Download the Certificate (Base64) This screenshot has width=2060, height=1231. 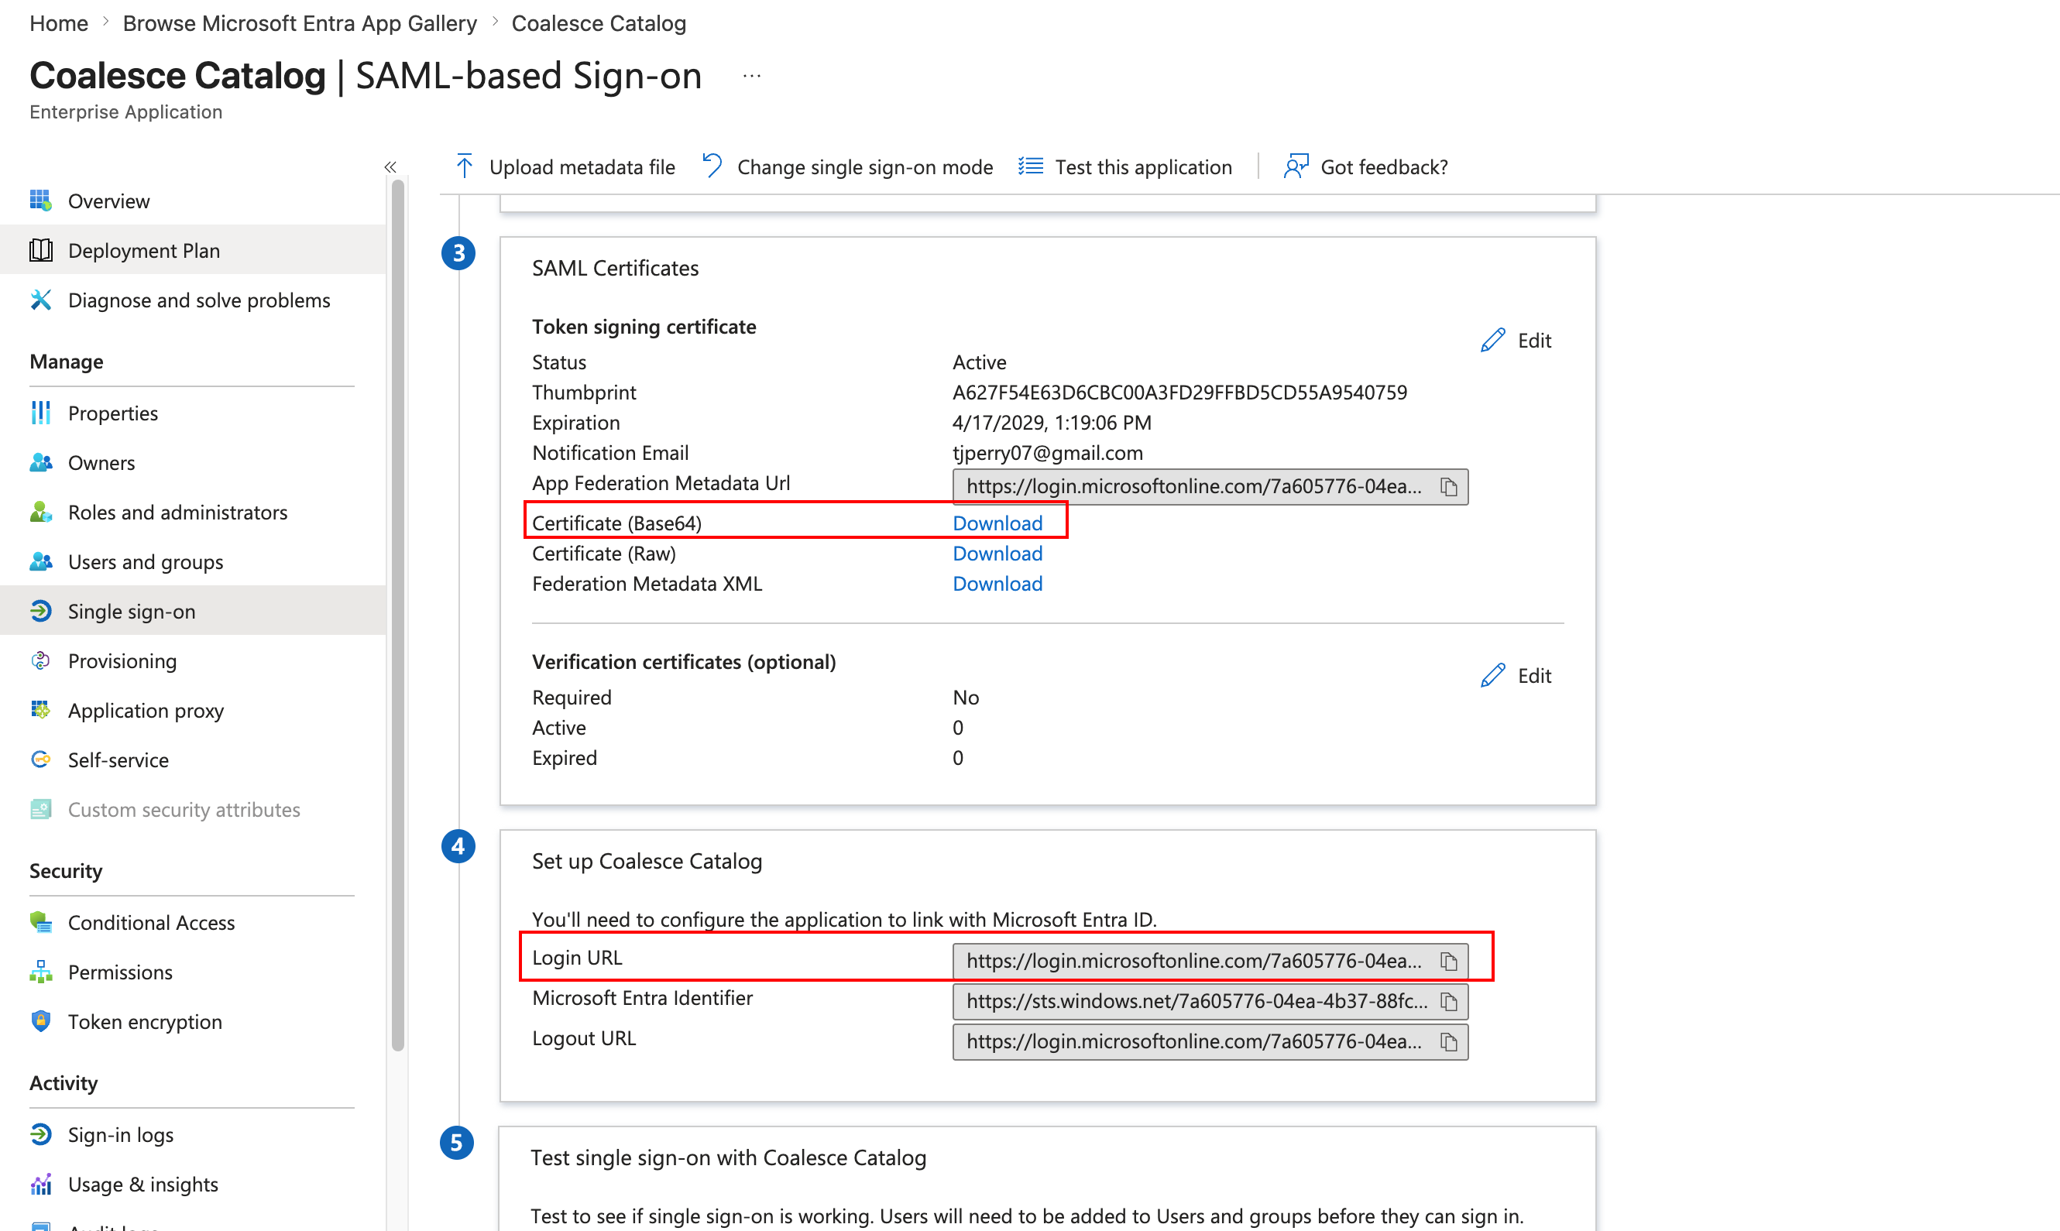click(x=997, y=523)
